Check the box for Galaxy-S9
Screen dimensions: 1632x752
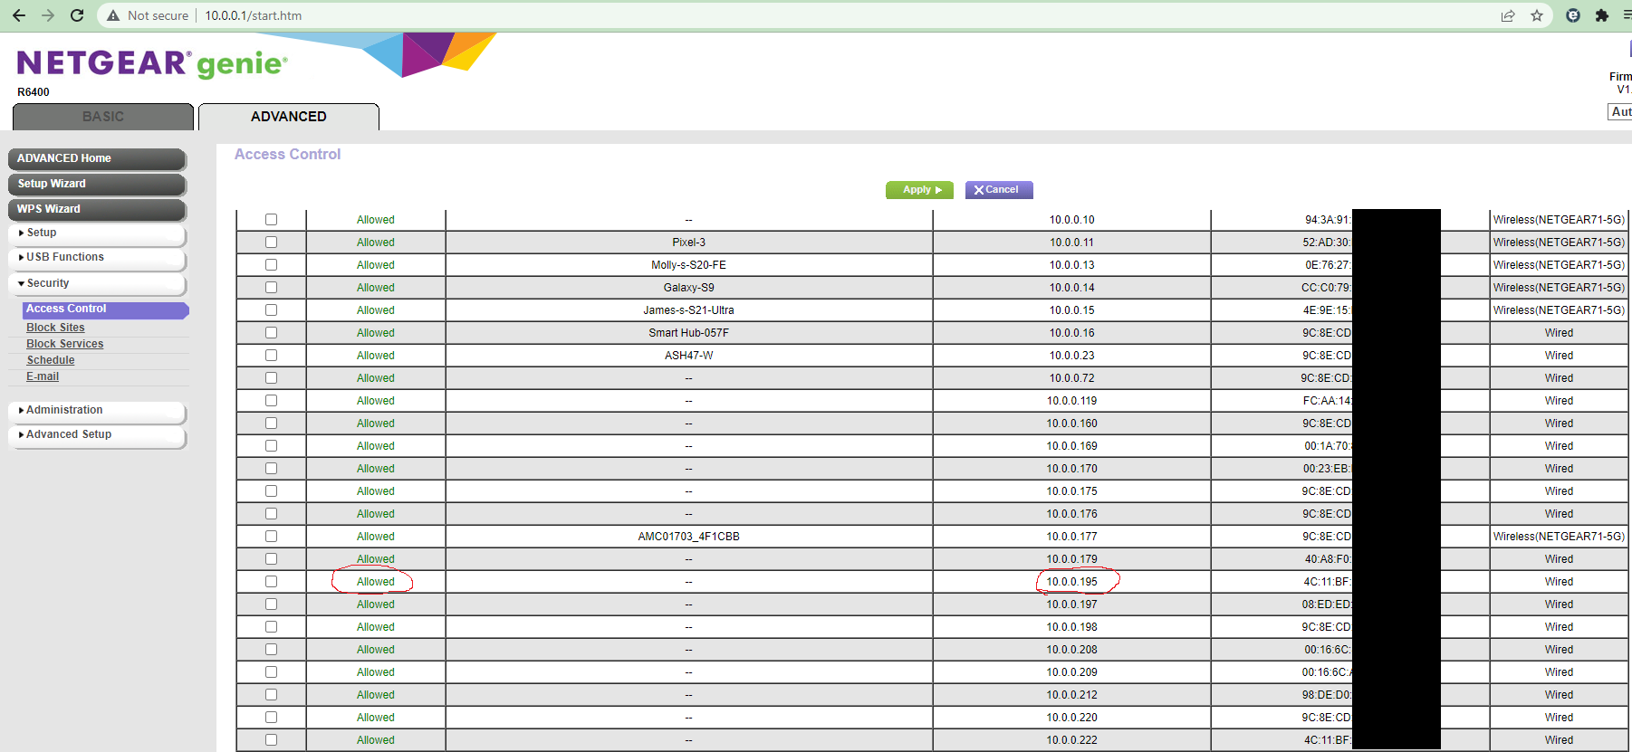pos(271,288)
